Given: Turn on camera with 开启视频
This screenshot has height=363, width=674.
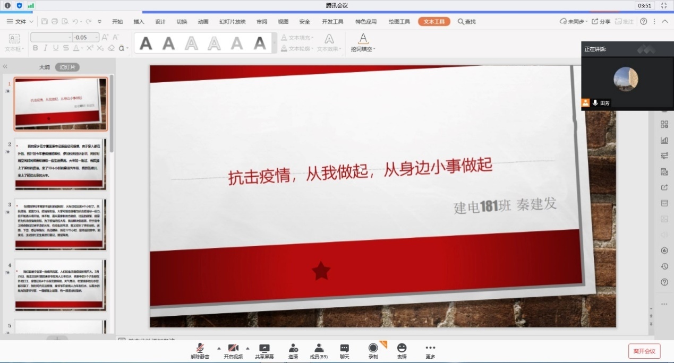Looking at the screenshot, I should (233, 351).
